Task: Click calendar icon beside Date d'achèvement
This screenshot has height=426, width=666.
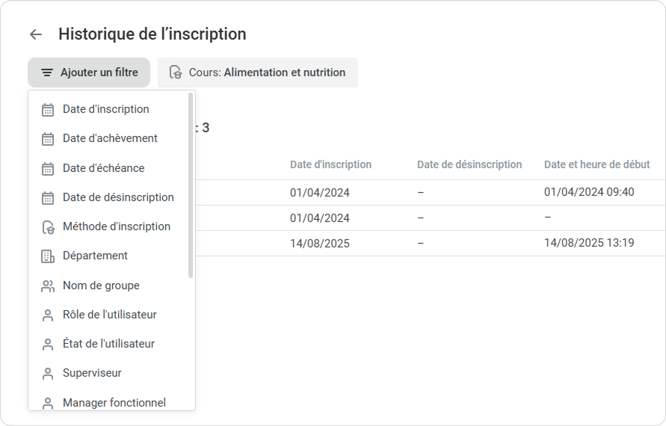Action: pos(48,139)
